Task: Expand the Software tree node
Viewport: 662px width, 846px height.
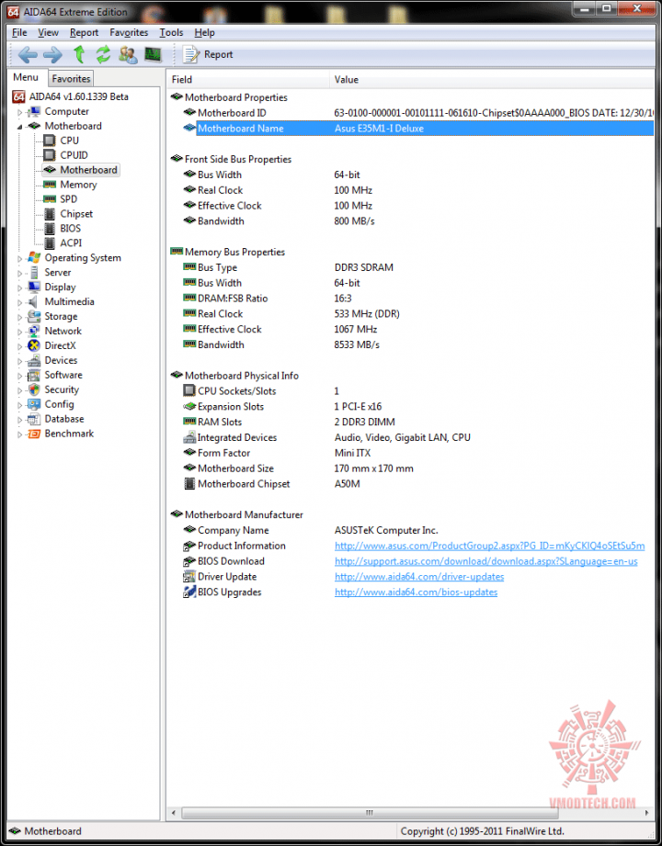Action: pos(20,376)
